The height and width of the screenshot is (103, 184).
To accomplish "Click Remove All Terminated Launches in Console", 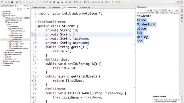I will coord(151,11).
